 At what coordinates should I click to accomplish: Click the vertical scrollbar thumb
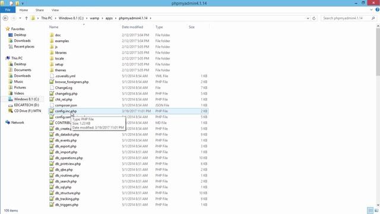(378, 52)
